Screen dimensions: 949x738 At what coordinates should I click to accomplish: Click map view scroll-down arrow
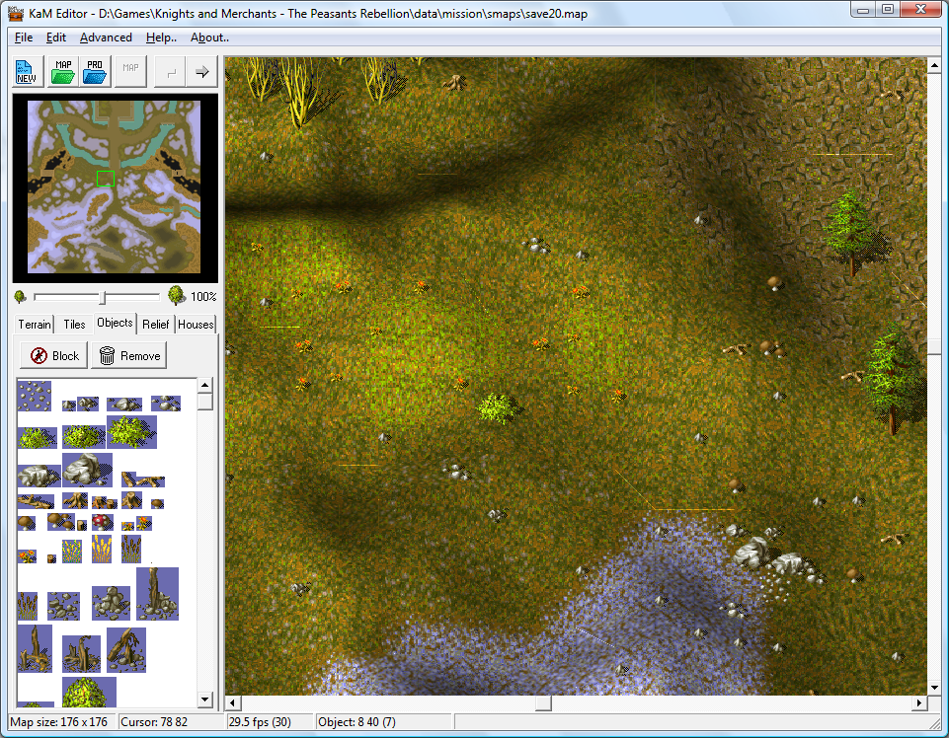coord(934,688)
